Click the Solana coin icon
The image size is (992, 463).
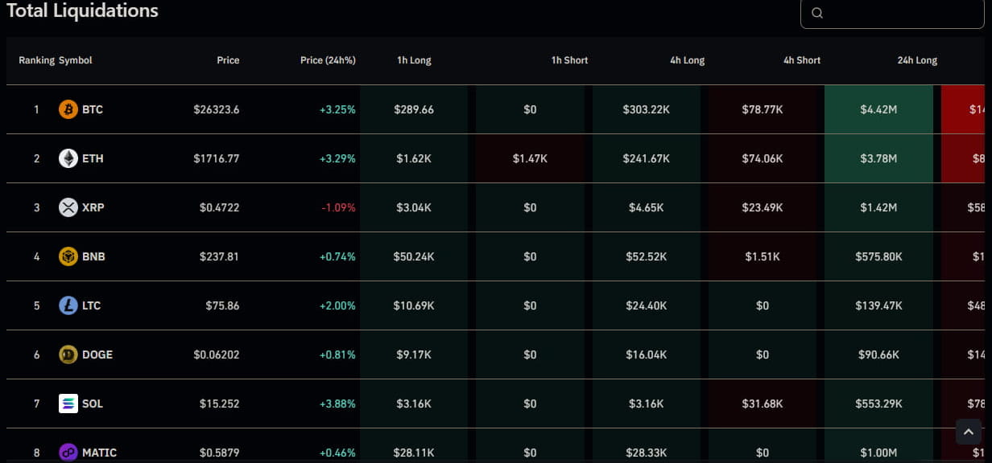(68, 404)
